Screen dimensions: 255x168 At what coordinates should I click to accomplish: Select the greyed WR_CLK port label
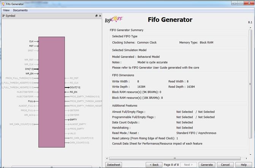pos(29,64)
